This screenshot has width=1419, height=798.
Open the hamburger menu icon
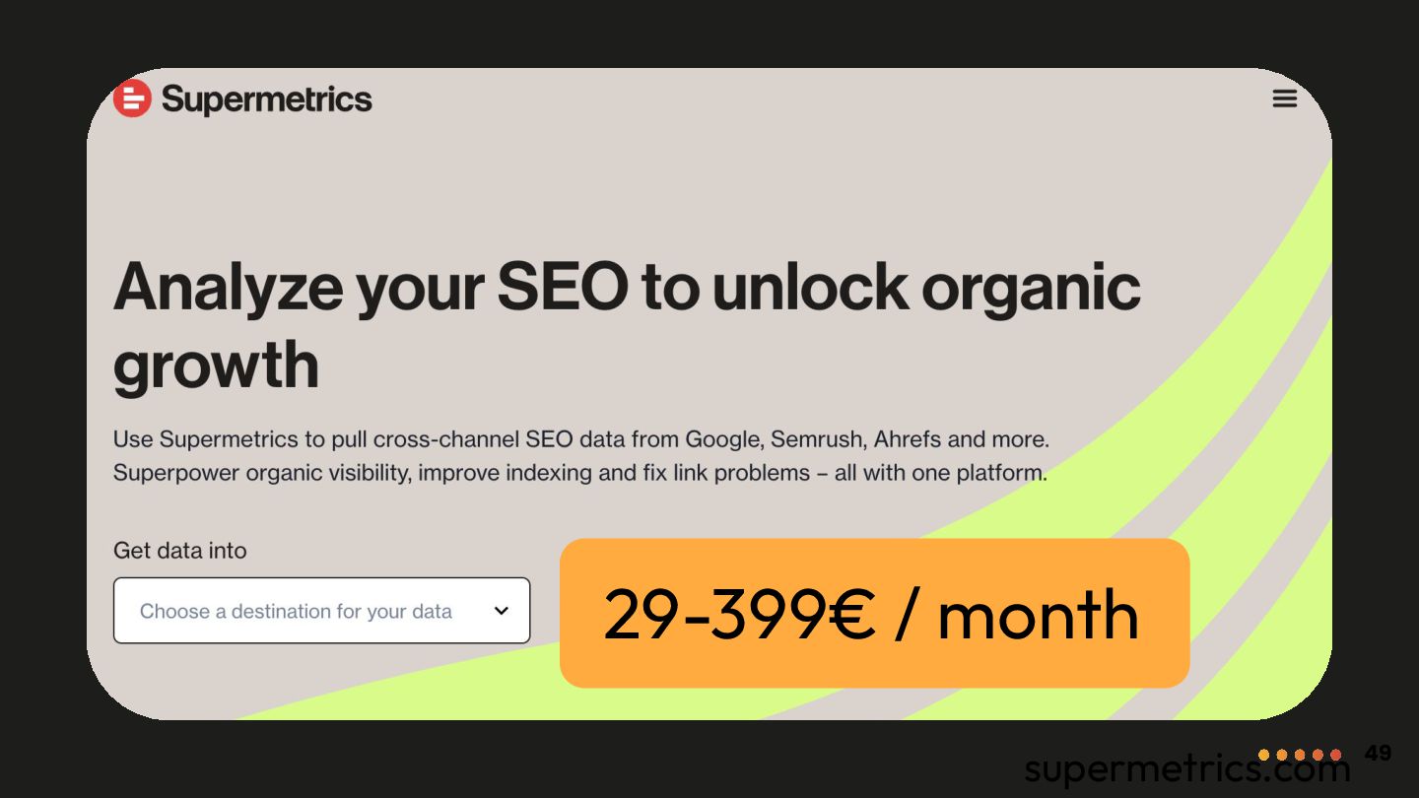click(x=1284, y=99)
